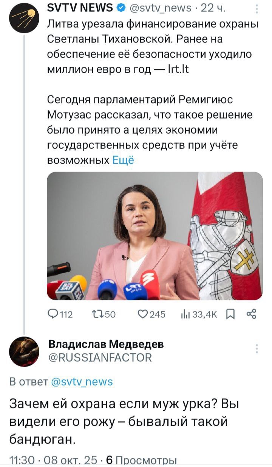
Task: Bookmark the SVTV NEWS post
Action: 230,314
